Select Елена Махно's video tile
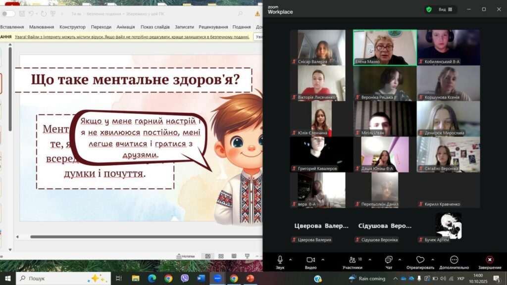Viewport: 507px width, 285px height. [385, 47]
